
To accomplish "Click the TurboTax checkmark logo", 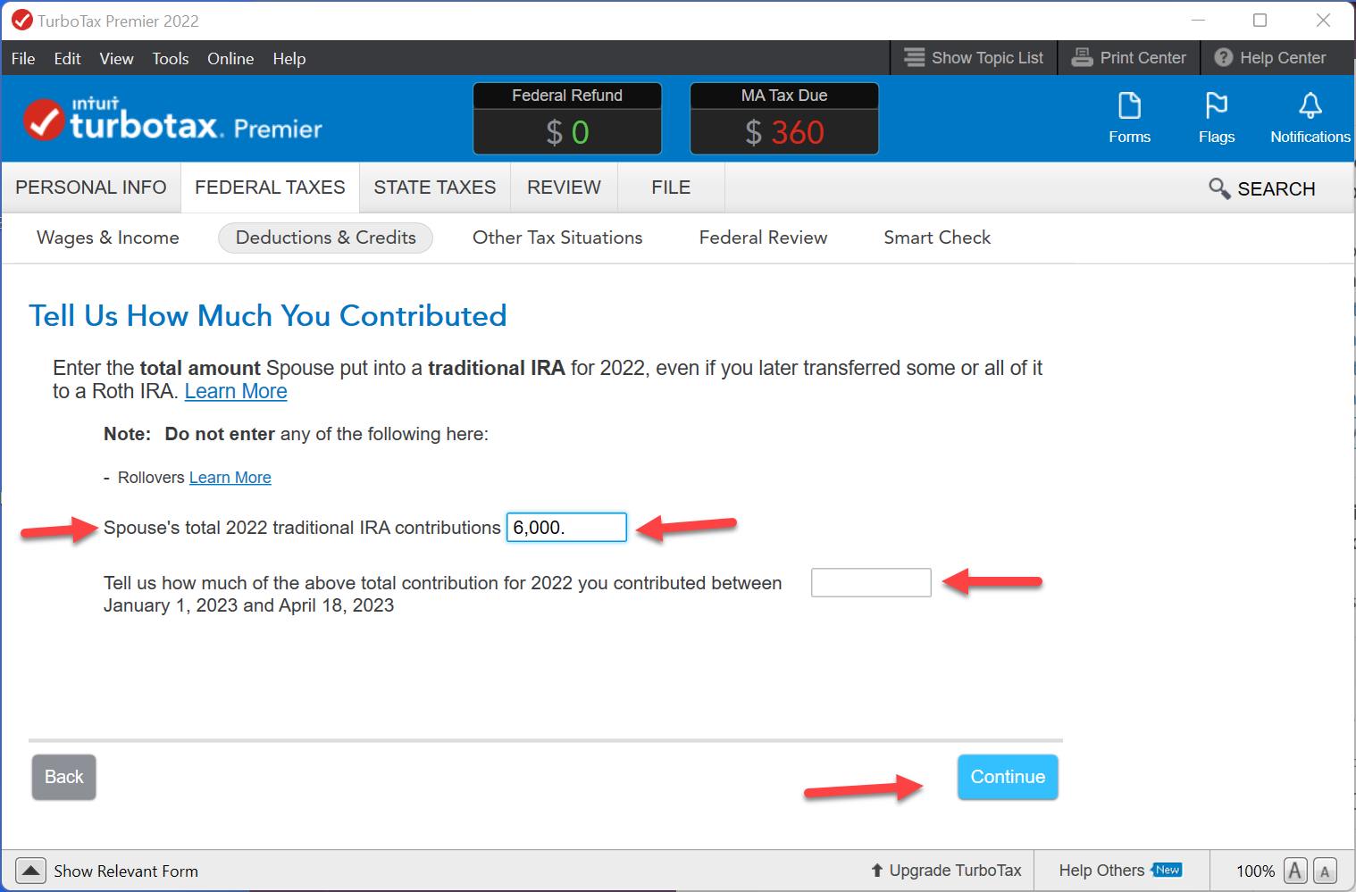I will [43, 120].
